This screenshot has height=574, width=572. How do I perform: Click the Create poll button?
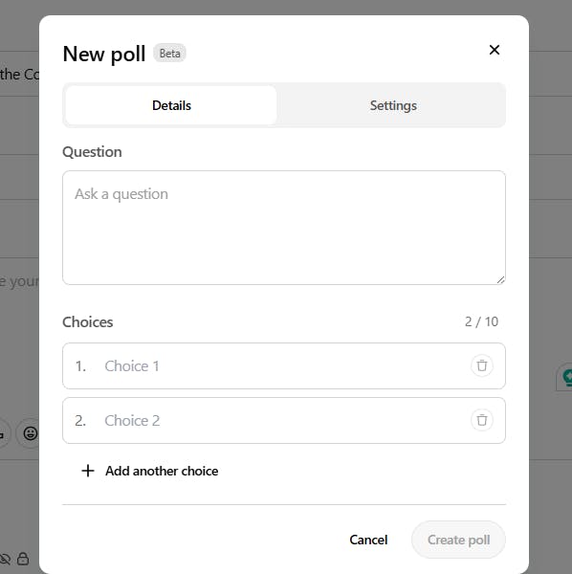[458, 540]
